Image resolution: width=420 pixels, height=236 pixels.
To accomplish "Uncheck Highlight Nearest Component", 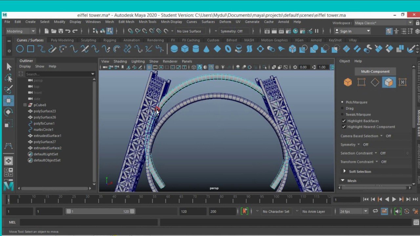I will pyautogui.click(x=344, y=127).
